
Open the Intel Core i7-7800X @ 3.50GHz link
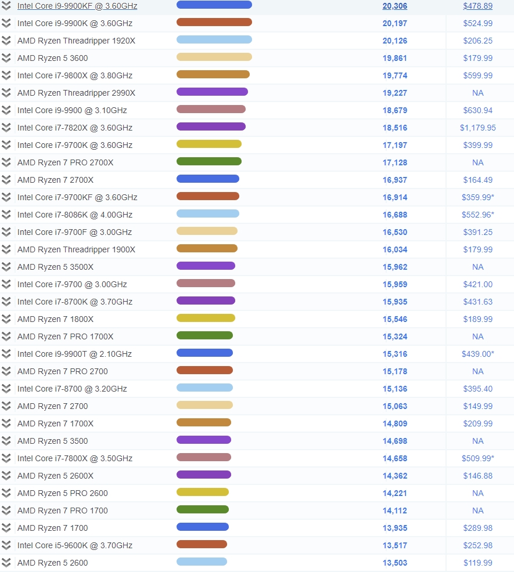tap(75, 458)
